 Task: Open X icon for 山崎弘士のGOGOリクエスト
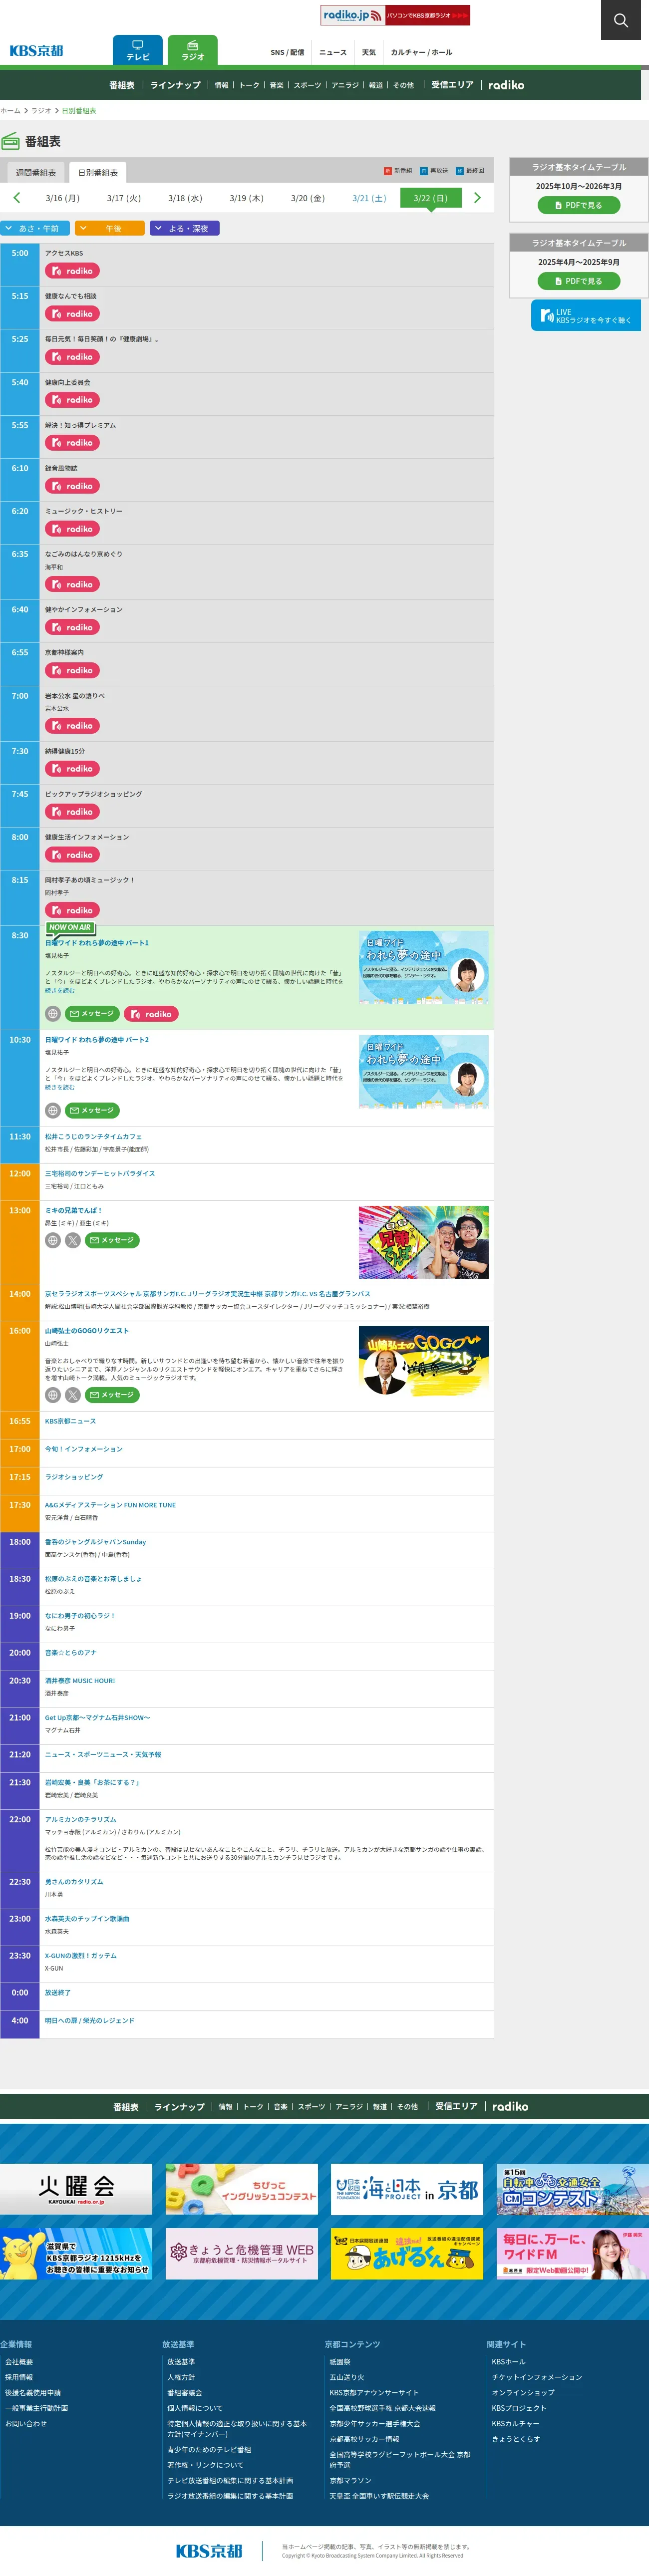point(73,1395)
